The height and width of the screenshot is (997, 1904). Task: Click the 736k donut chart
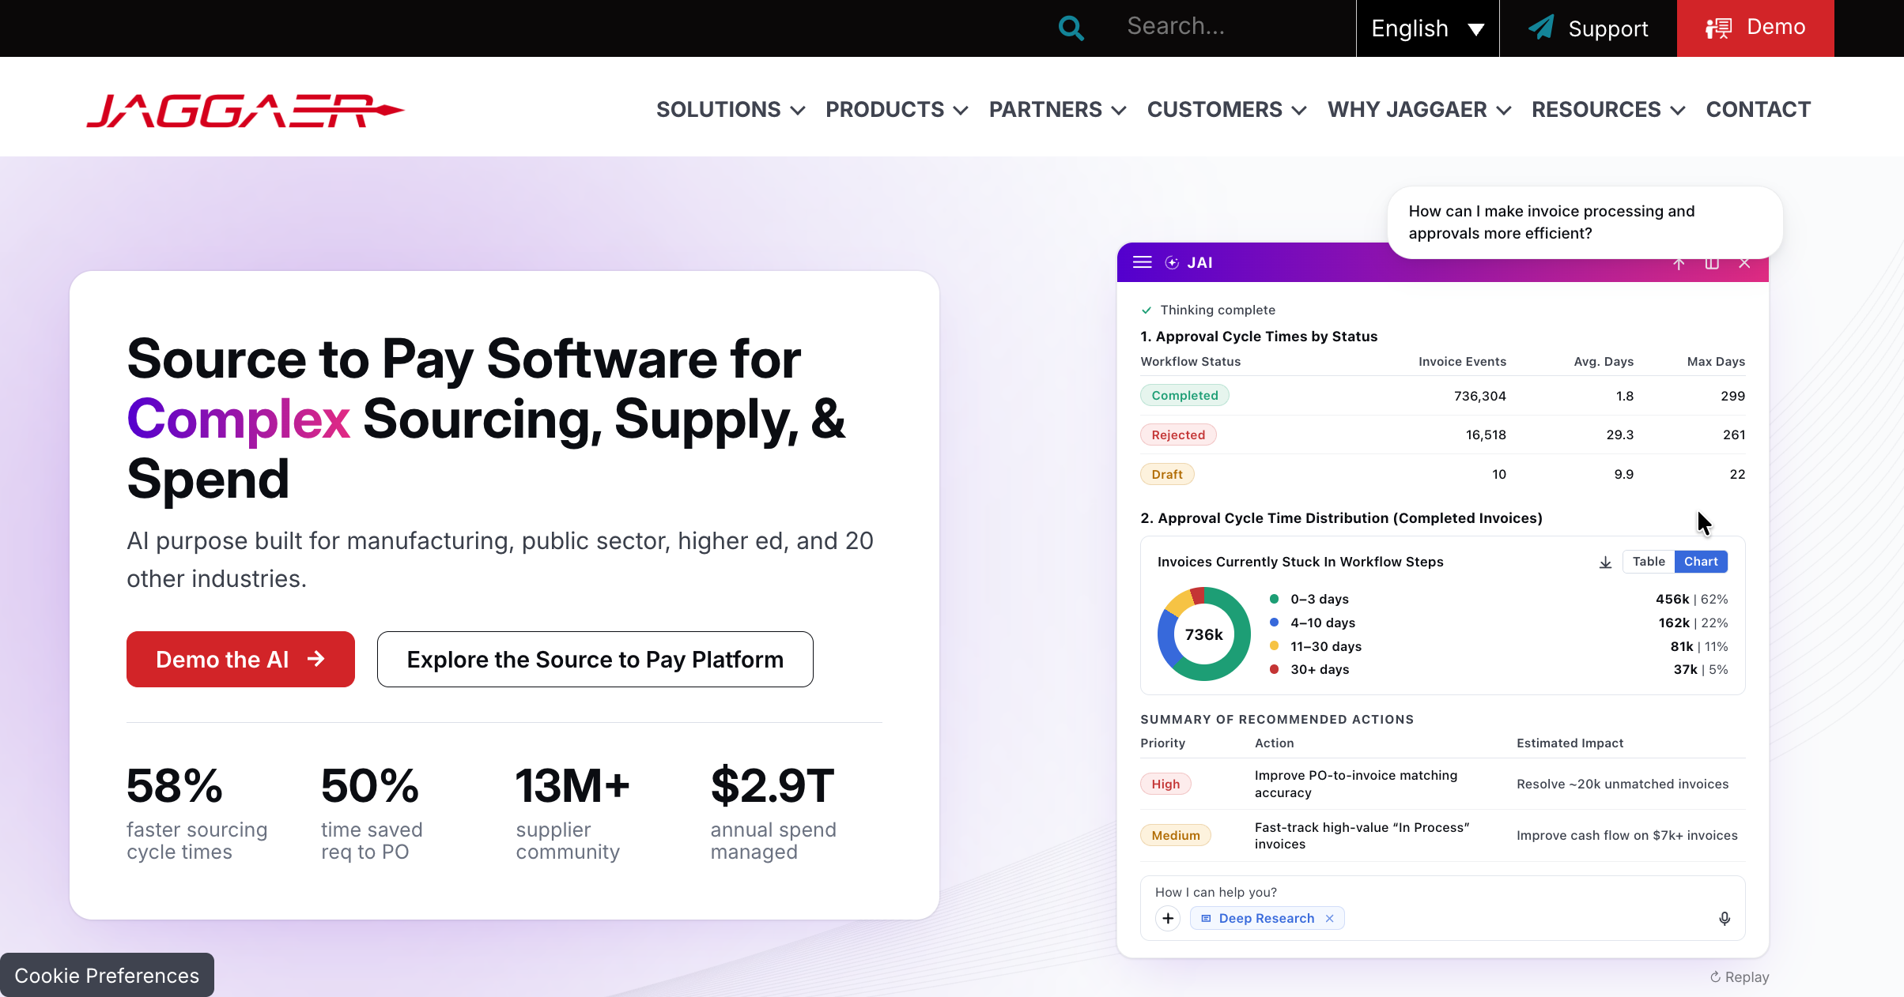[x=1204, y=634]
